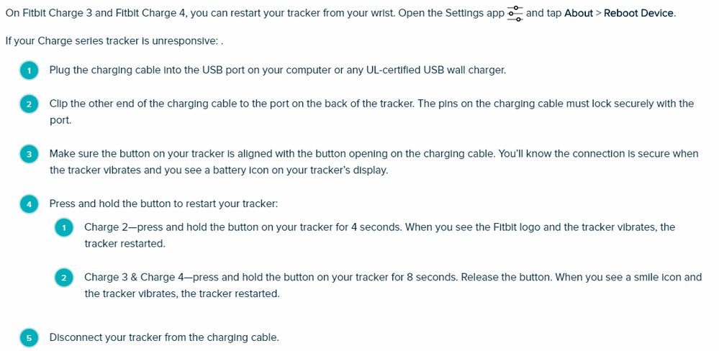Click the number 3 step circle
This screenshot has width=719, height=351.
29,154
